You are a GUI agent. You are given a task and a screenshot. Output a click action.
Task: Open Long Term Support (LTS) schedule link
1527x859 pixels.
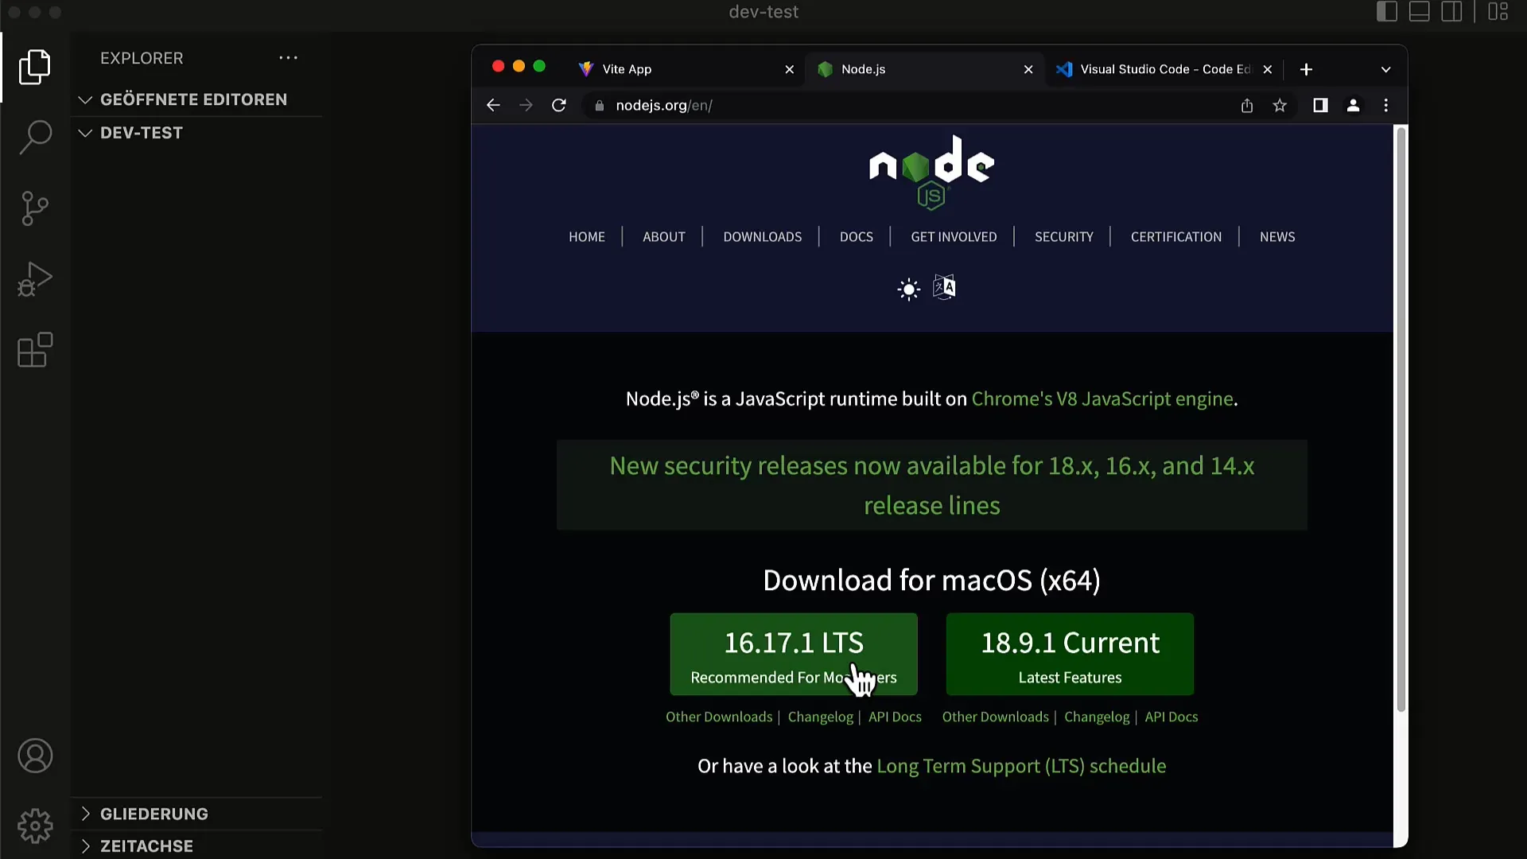coord(1020,766)
